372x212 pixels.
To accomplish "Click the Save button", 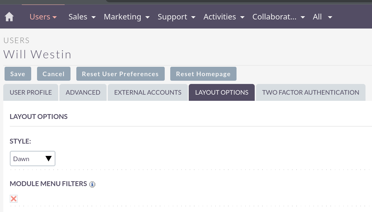I will [18, 74].
